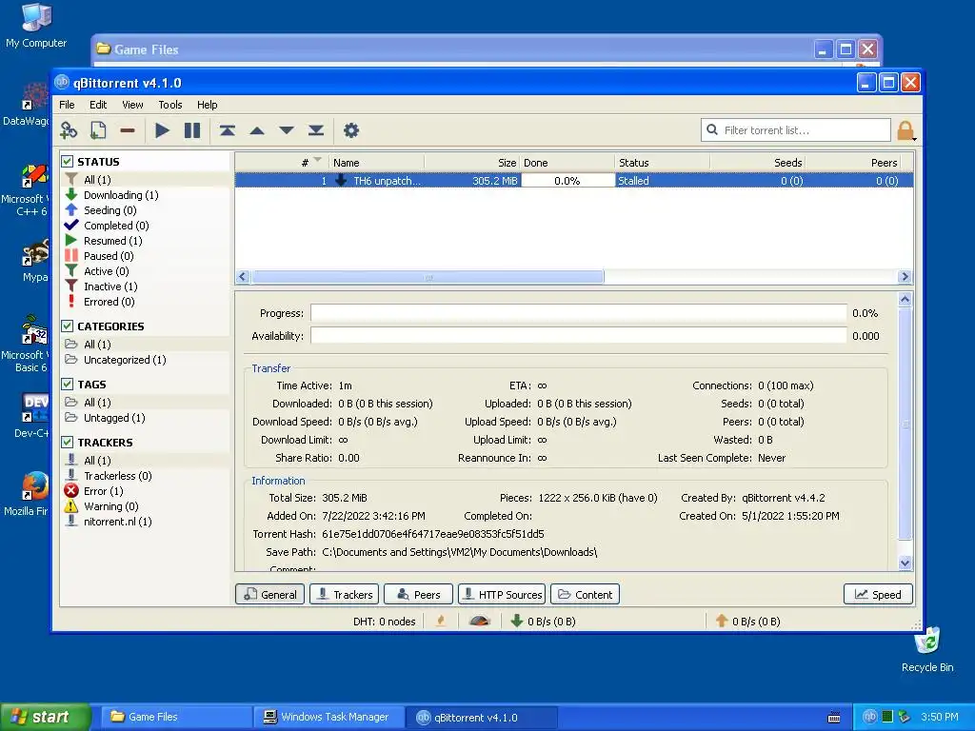Select the nitorrent.nl (1) tracker filter
Viewport: 975px width, 731px height.
[117, 522]
